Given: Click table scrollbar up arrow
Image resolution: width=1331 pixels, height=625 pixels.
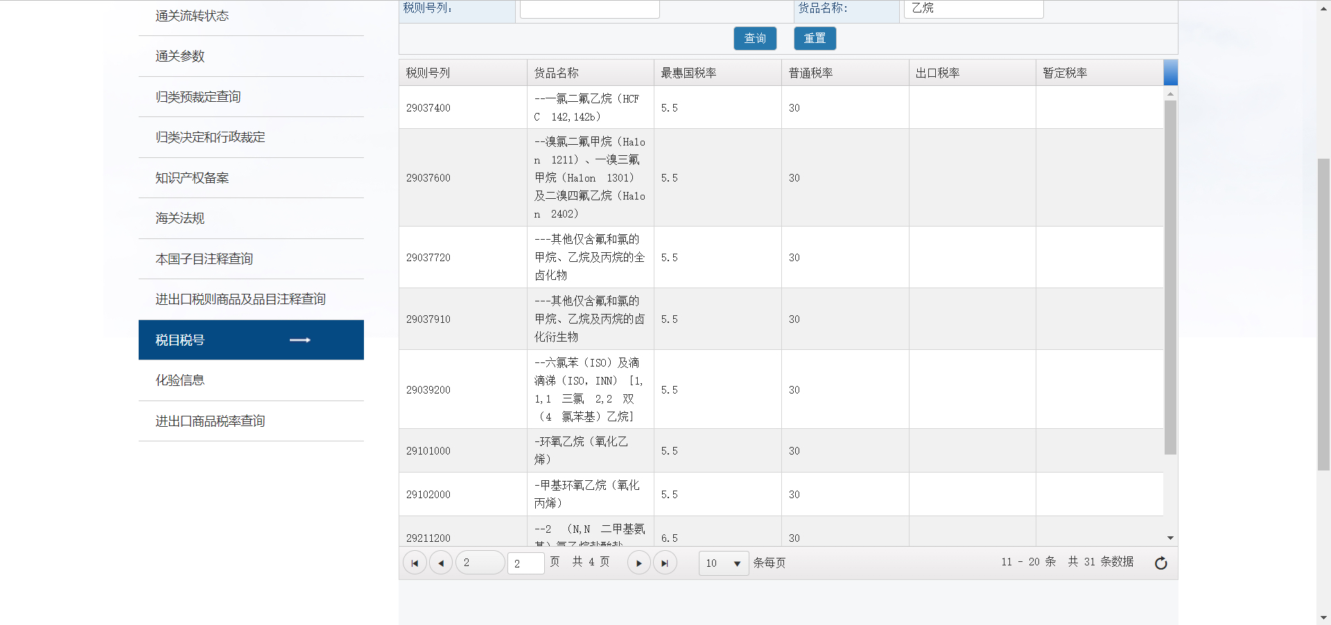Looking at the screenshot, I should coord(1170,94).
